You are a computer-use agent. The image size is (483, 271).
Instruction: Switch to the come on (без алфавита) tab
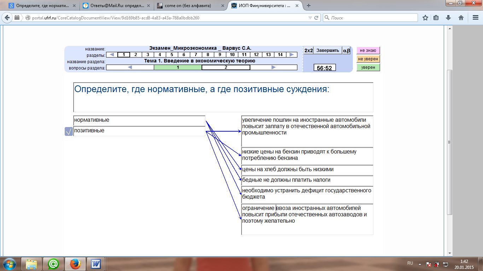click(x=190, y=6)
